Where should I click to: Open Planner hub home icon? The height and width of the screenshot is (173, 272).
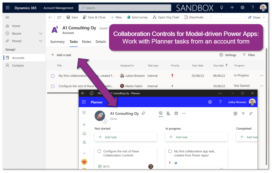coord(84,133)
